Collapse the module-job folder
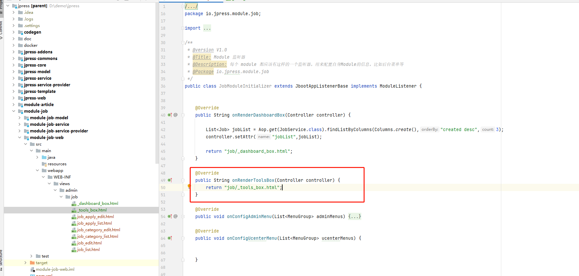 coord(14,111)
